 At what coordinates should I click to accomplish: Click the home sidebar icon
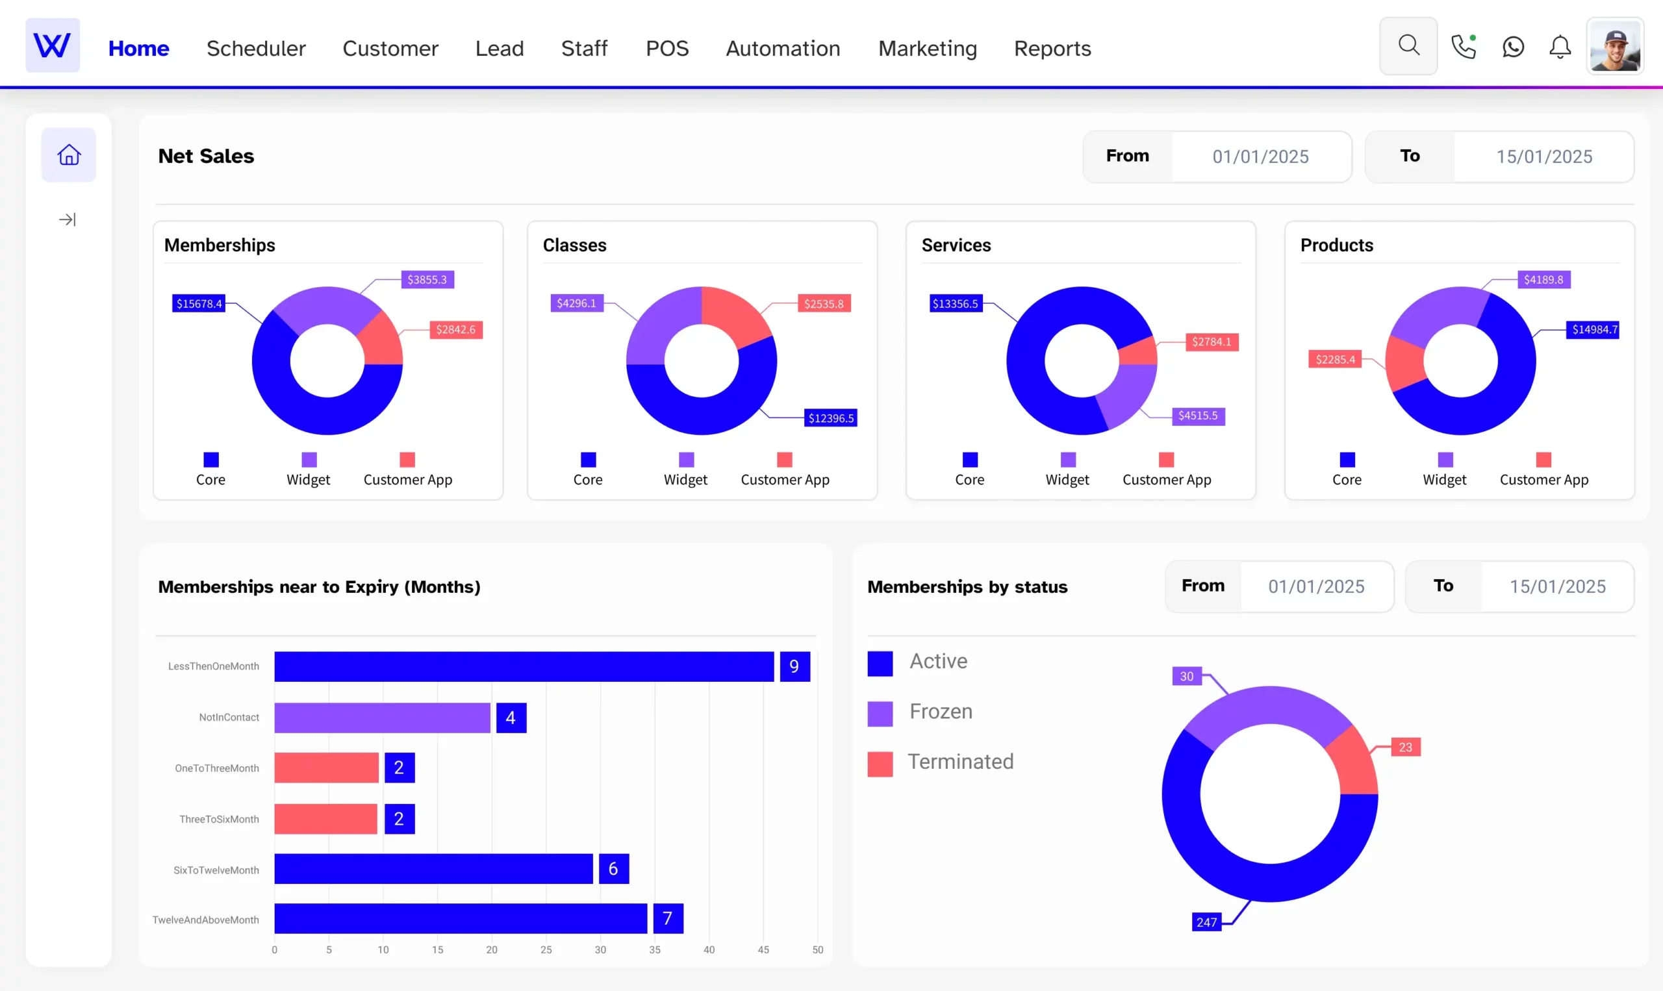pos(67,155)
